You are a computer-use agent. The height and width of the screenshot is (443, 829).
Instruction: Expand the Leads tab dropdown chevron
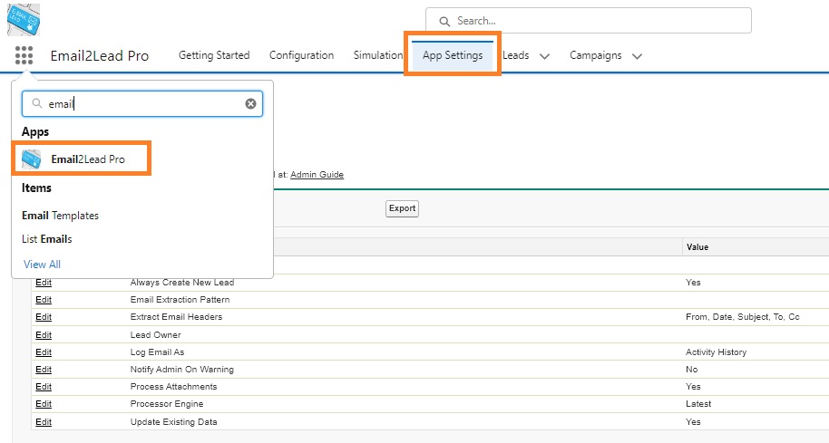tap(544, 56)
